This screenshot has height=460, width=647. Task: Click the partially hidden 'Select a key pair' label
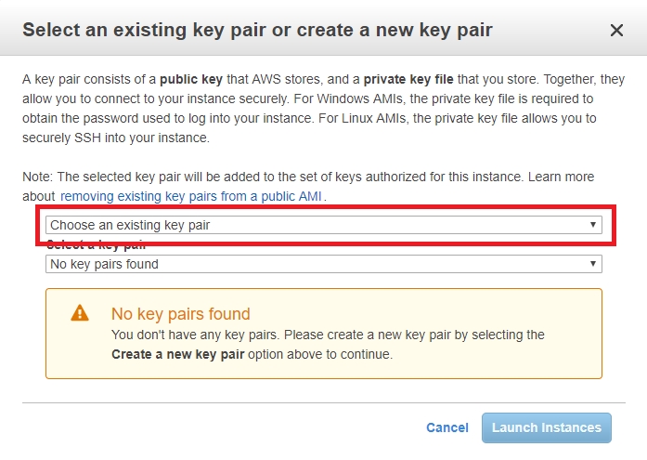pyautogui.click(x=97, y=245)
